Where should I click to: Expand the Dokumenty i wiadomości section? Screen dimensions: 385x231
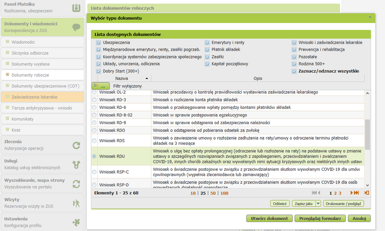[x=42, y=27]
